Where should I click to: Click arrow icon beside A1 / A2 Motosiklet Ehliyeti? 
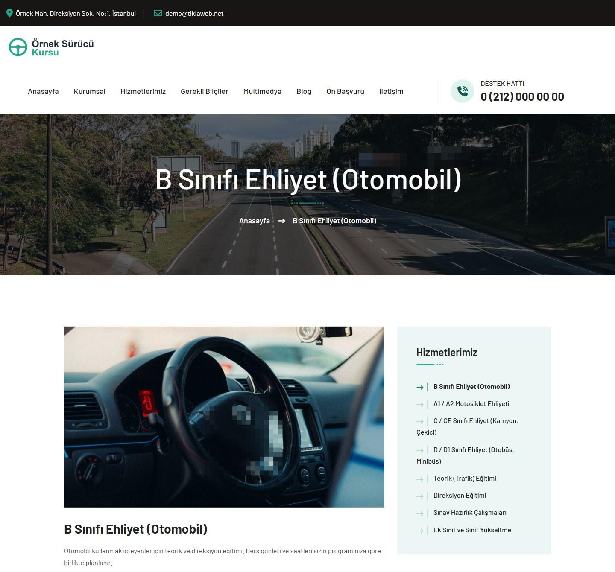[420, 404]
